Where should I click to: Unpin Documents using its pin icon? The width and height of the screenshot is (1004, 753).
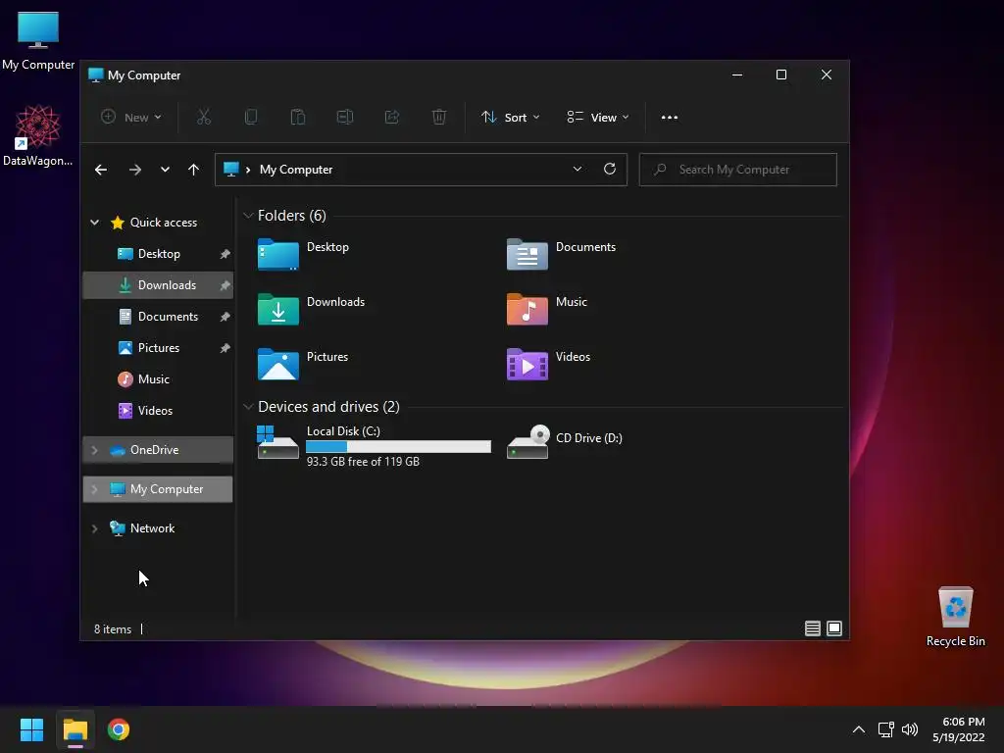225,317
